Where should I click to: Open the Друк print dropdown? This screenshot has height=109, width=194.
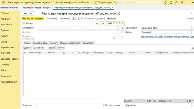point(112,18)
